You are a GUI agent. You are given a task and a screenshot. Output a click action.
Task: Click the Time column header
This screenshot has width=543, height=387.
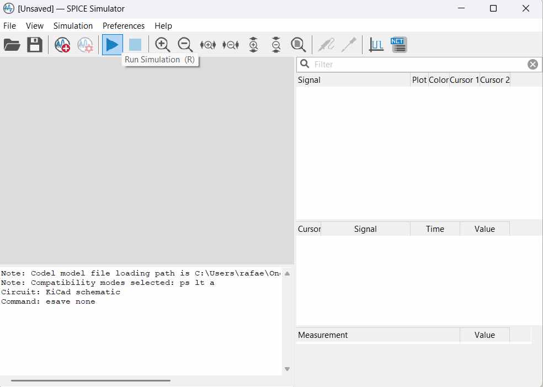point(435,229)
